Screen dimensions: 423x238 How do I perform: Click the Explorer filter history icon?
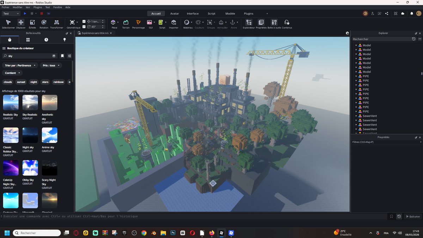tap(414, 39)
